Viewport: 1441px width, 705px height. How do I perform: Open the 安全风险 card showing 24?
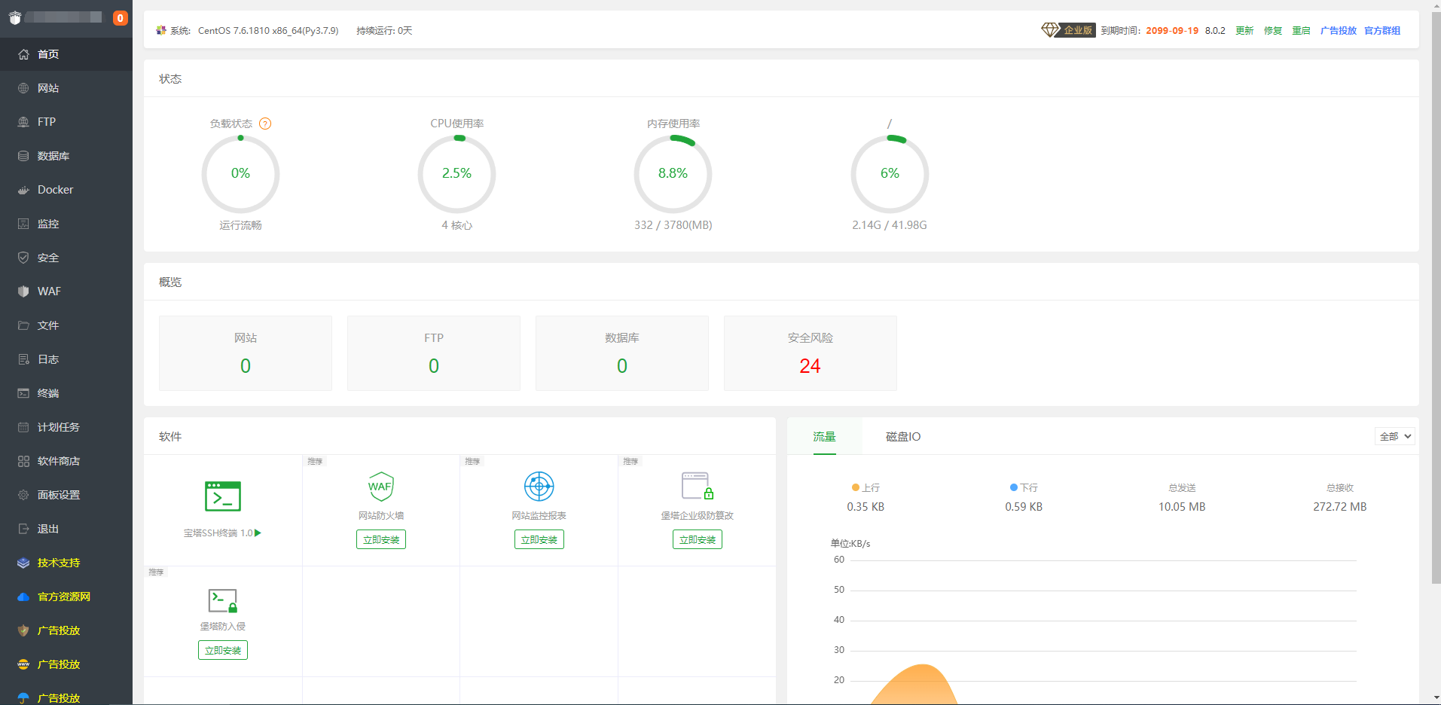811,353
